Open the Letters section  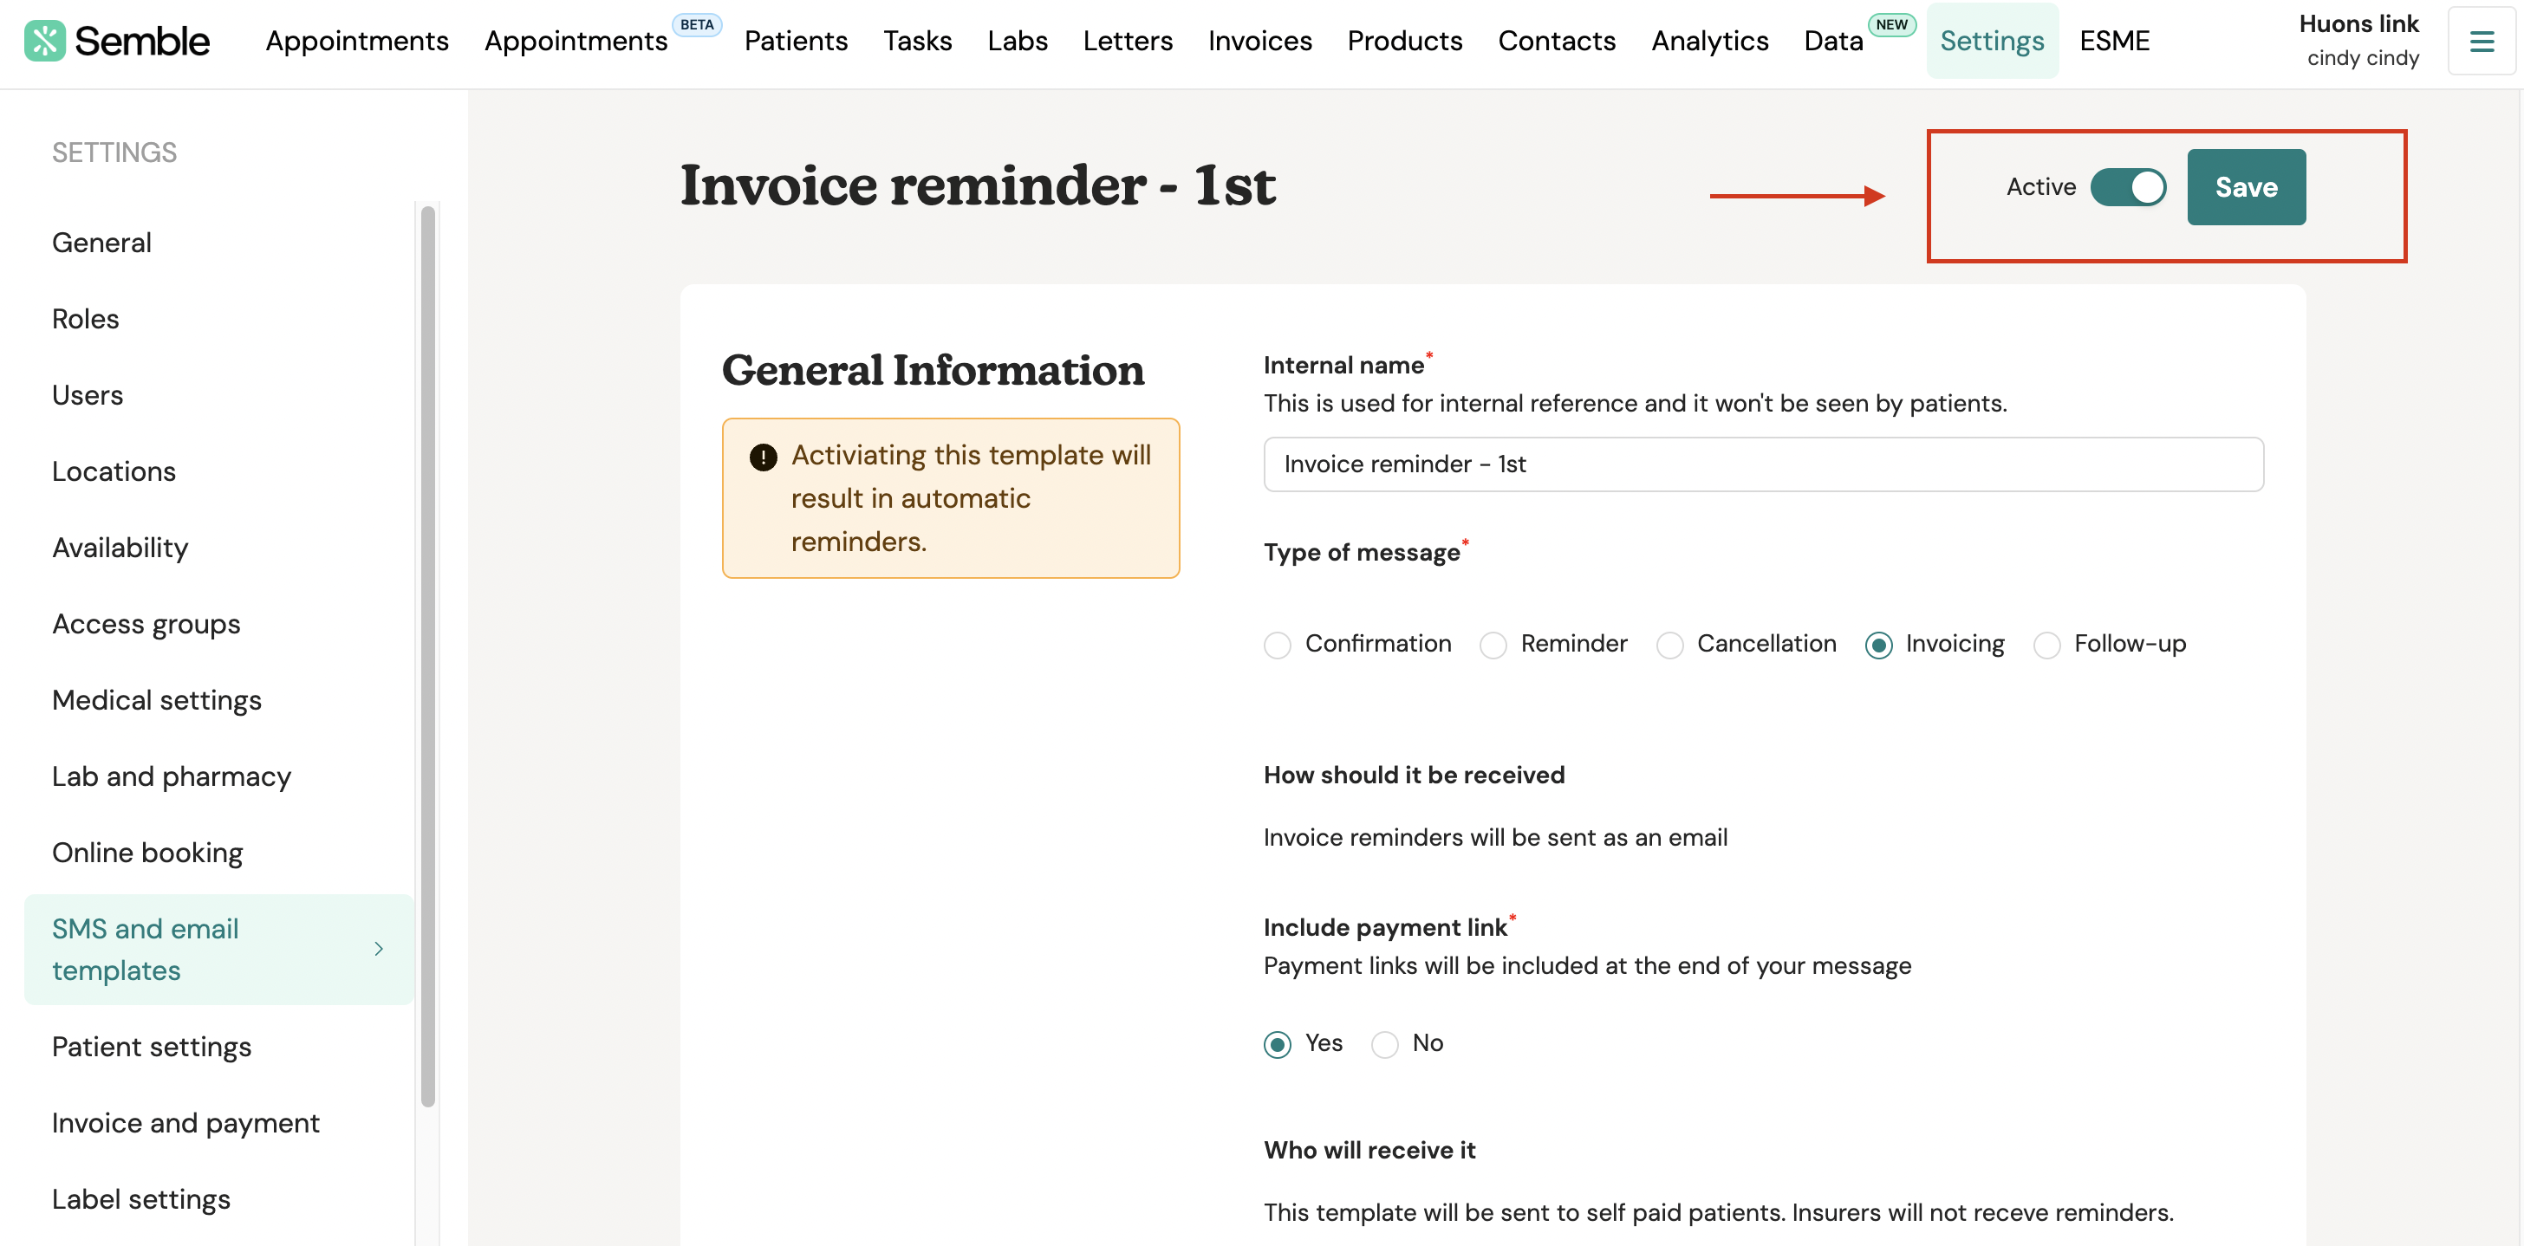click(x=1128, y=41)
